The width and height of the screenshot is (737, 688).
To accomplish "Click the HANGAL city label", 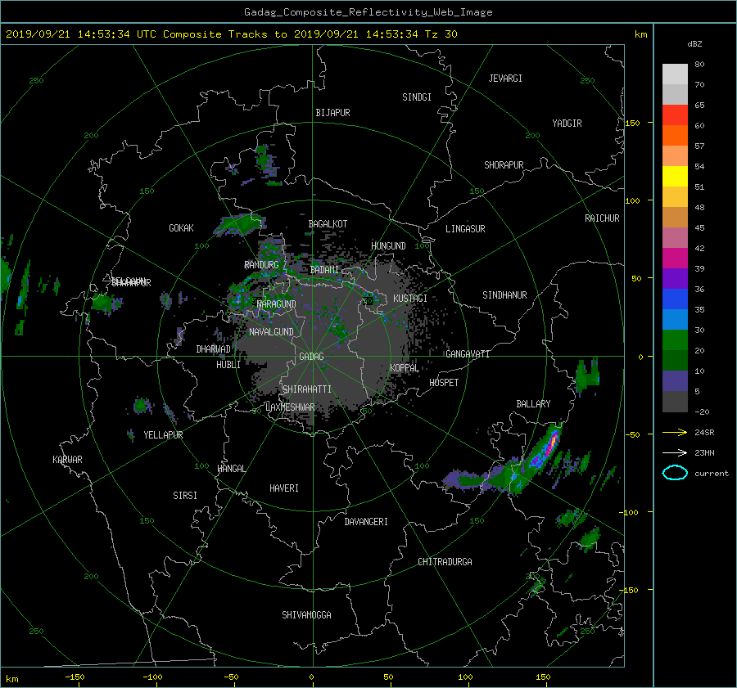I will [x=231, y=469].
